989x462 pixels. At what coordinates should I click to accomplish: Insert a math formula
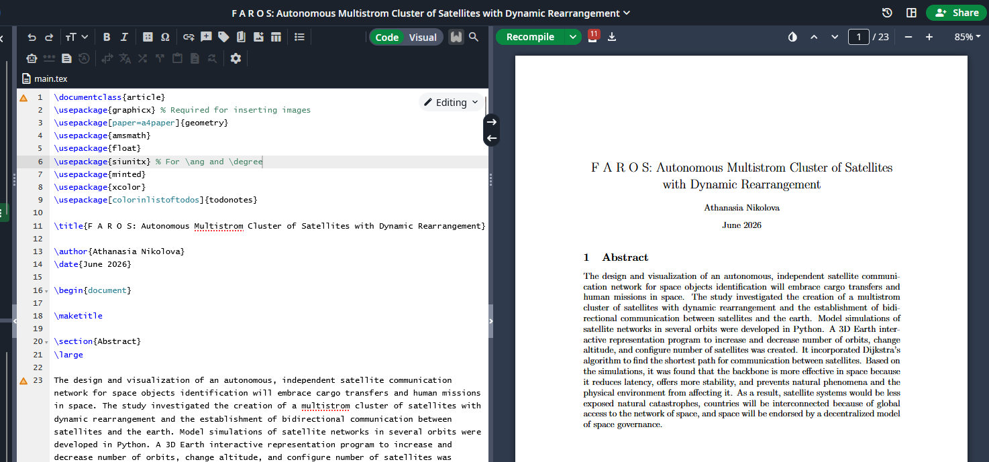[148, 38]
